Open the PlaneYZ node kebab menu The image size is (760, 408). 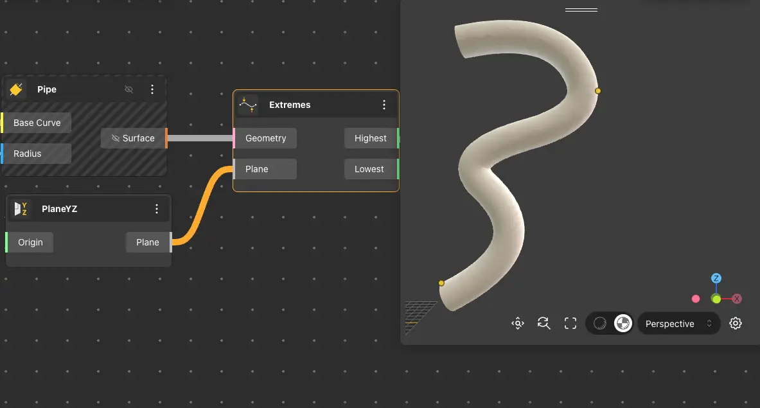(157, 209)
